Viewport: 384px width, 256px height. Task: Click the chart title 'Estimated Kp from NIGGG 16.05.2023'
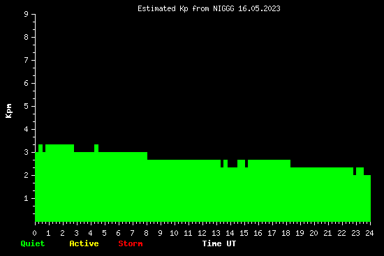point(209,9)
